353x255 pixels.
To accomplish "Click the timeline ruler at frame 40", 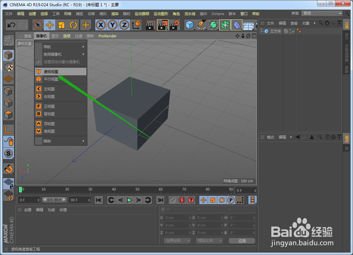I will click(x=114, y=190).
